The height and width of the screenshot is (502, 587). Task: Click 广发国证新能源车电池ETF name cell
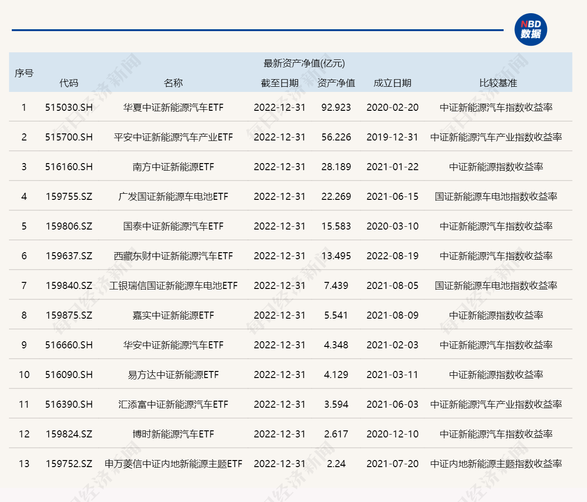coord(173,197)
